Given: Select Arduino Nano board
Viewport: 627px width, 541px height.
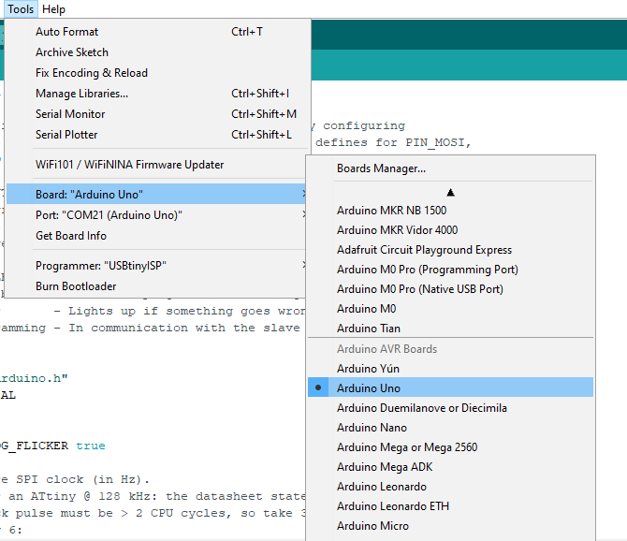Looking at the screenshot, I should (371, 428).
